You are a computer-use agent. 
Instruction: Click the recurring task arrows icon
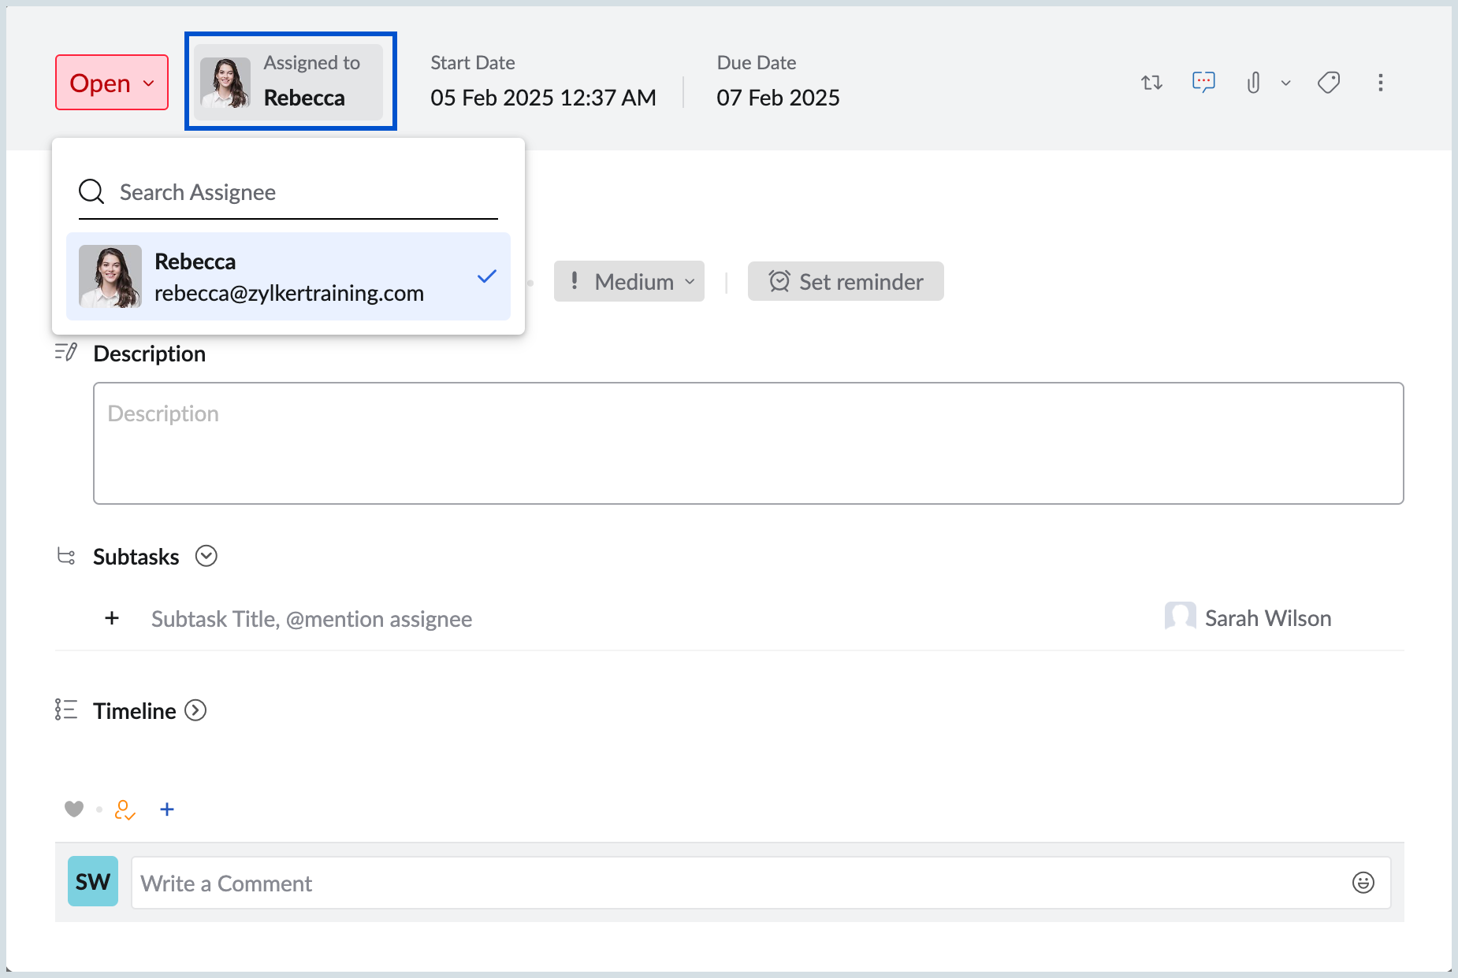(1151, 83)
